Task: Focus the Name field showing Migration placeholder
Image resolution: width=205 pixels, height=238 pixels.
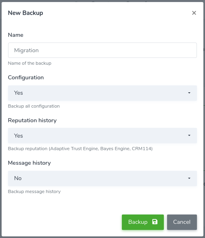Action: (x=102, y=50)
